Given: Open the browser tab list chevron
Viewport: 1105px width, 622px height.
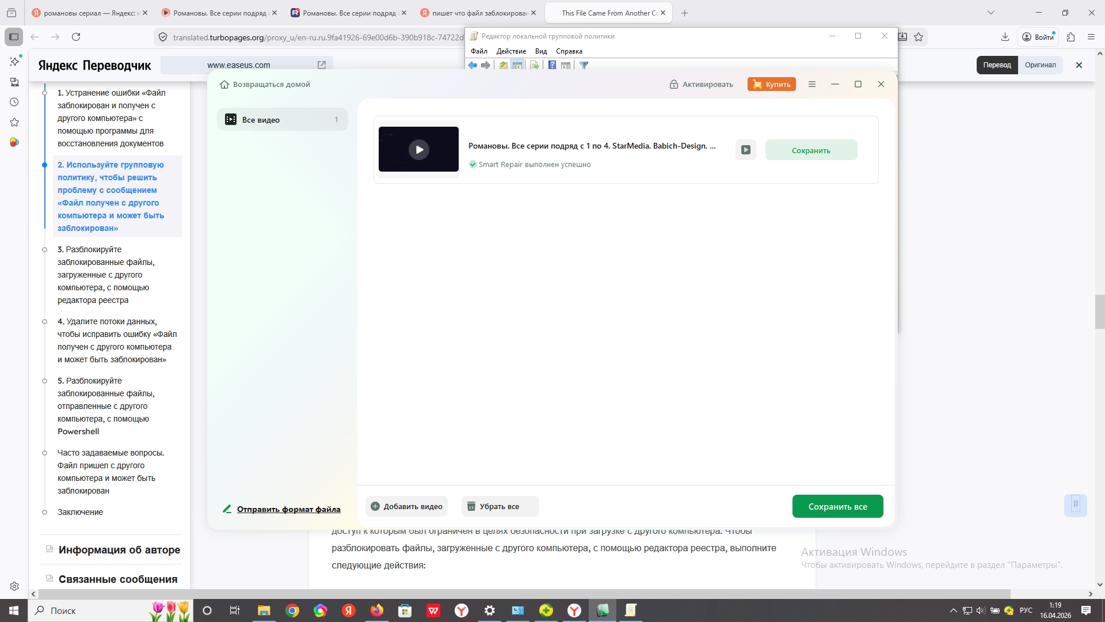Looking at the screenshot, I should point(990,13).
